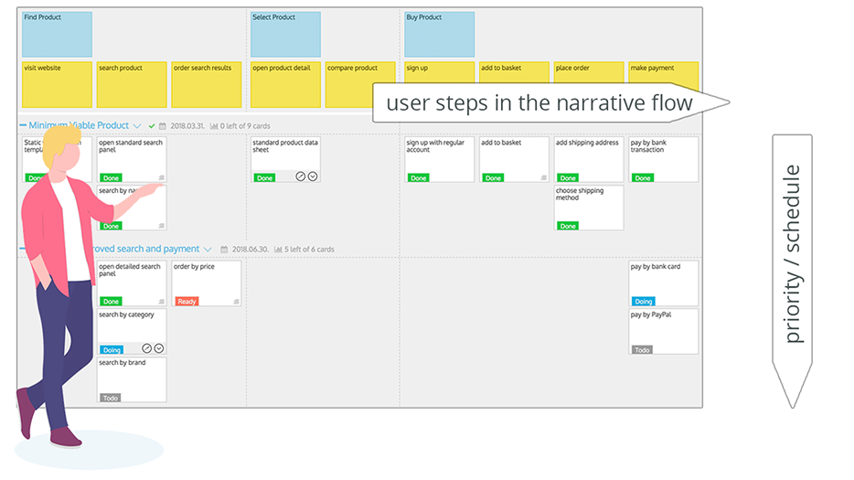Click the edit icon on standard product data sheet card
Viewport: 854px width, 480px height.
pos(300,176)
